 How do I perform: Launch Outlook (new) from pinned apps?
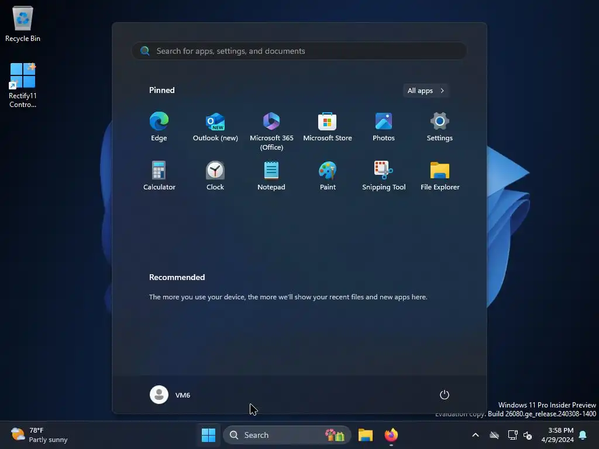tap(215, 127)
